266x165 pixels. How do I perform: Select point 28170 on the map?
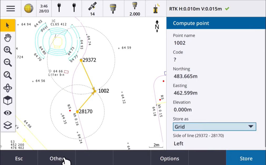coord(77,112)
